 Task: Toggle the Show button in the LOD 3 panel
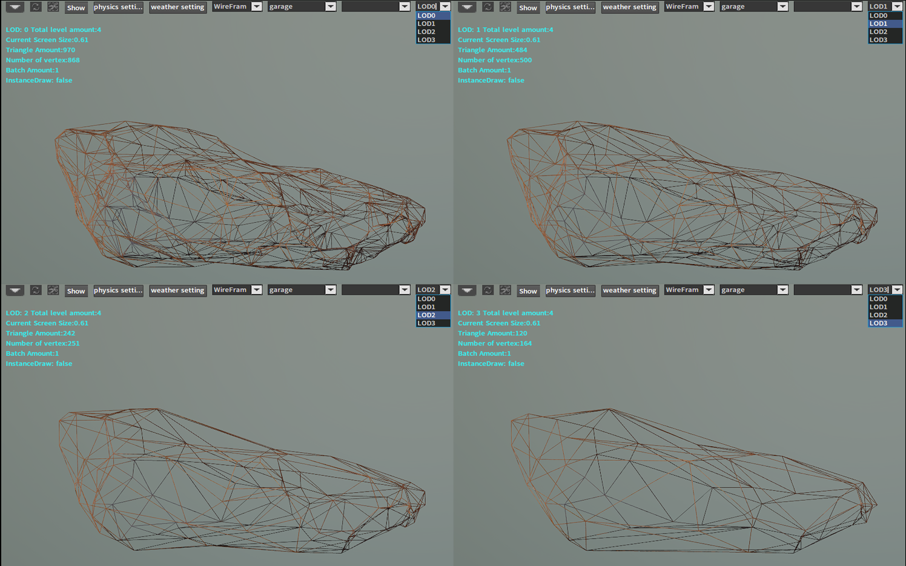coord(527,291)
